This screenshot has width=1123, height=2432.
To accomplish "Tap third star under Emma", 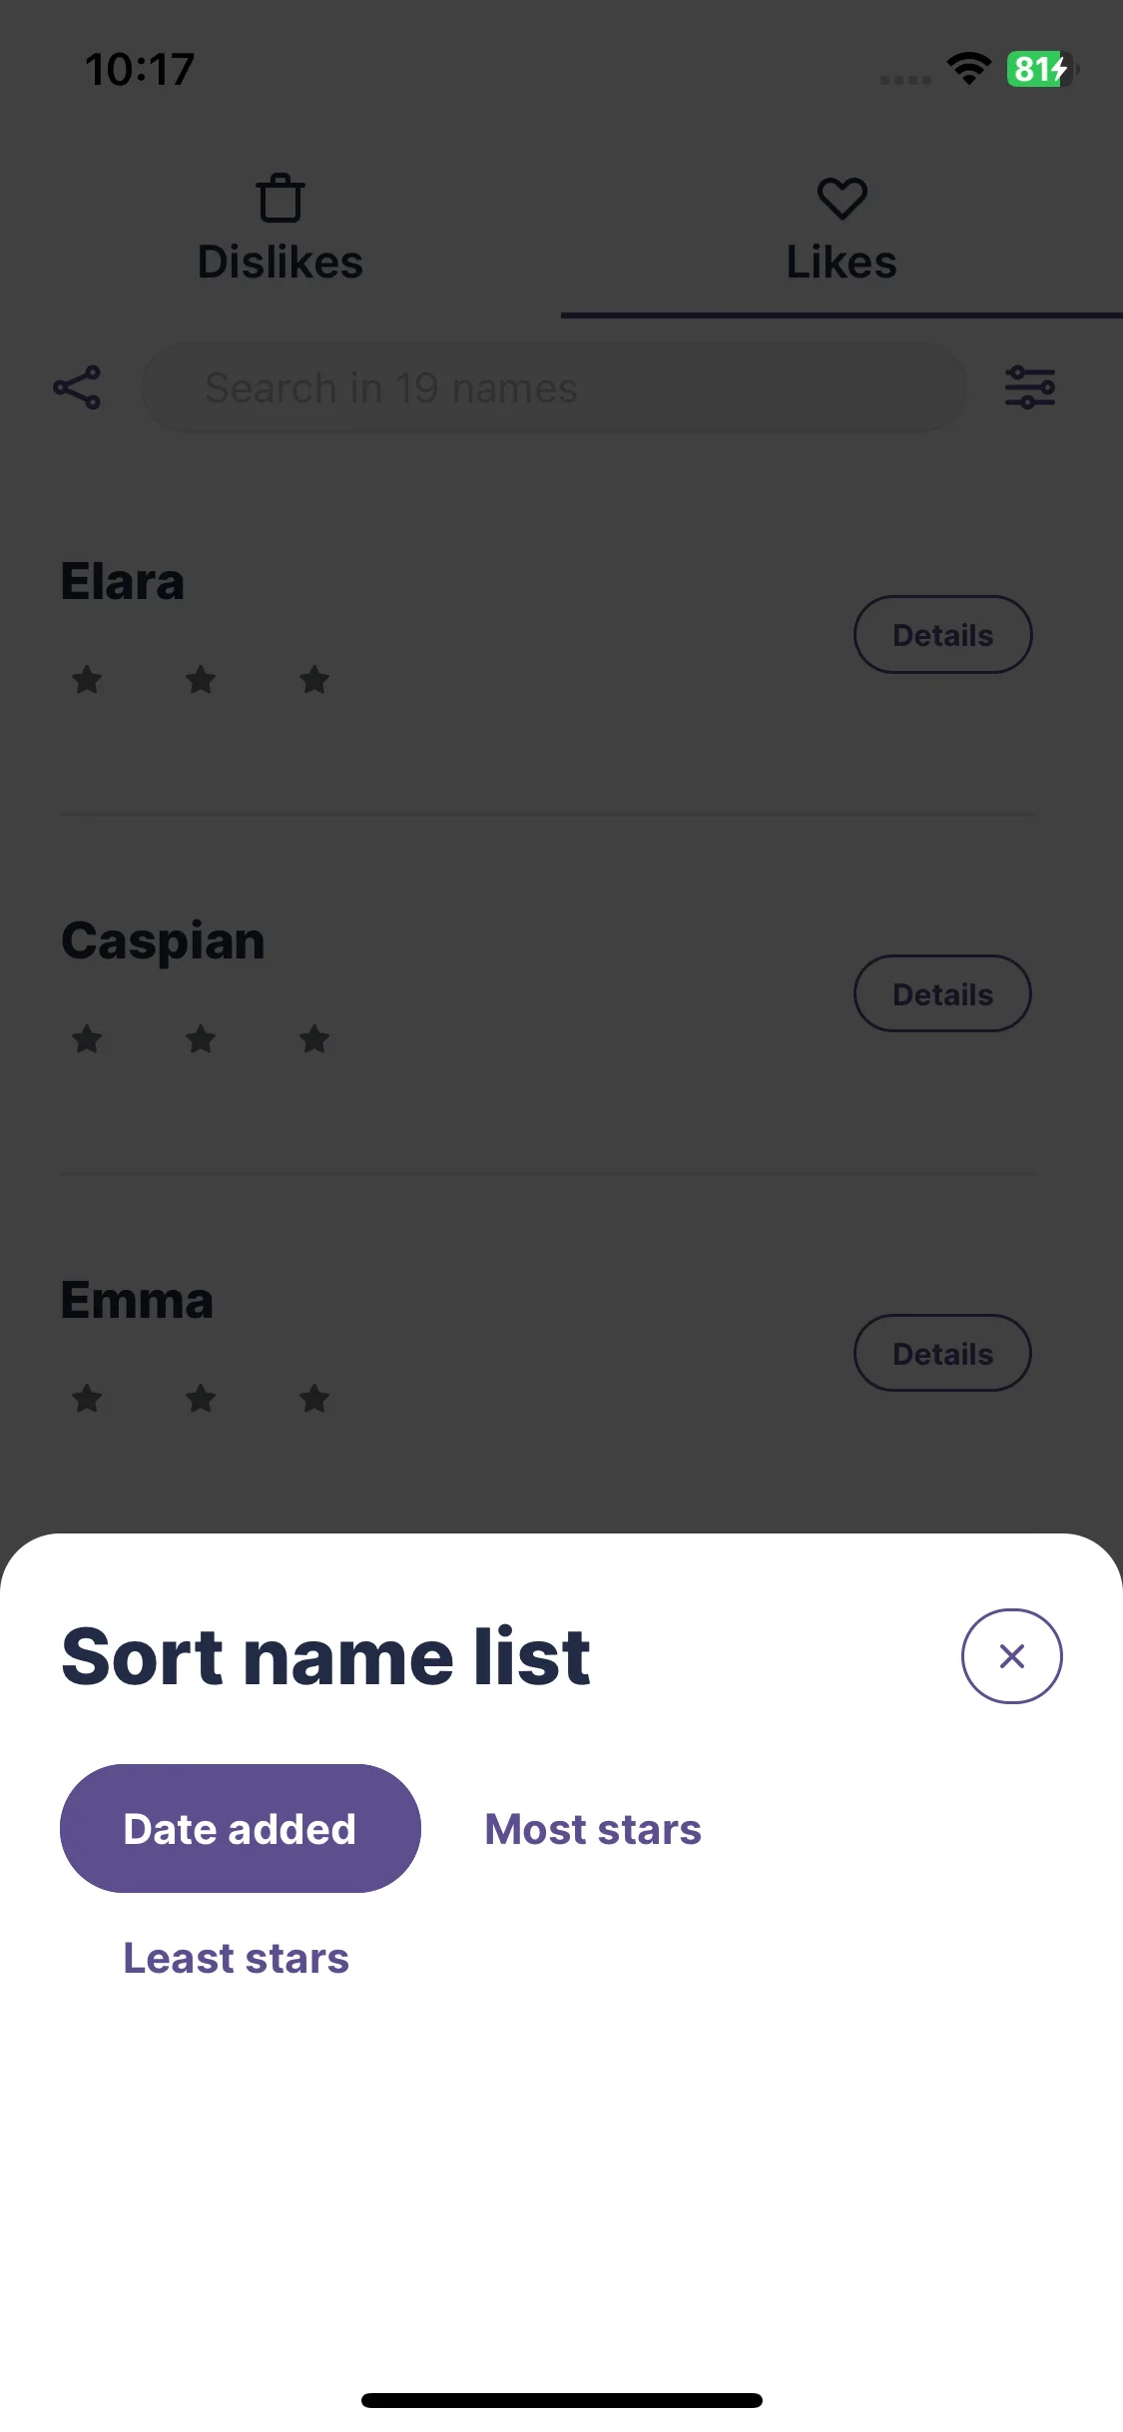I will (314, 1399).
